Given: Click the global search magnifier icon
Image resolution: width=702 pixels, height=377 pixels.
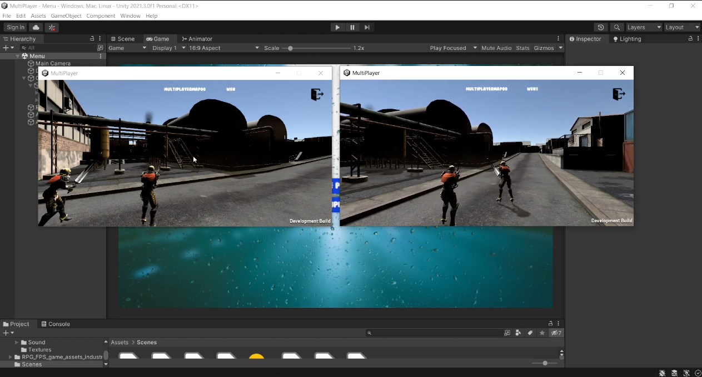Looking at the screenshot, I should [x=617, y=27].
